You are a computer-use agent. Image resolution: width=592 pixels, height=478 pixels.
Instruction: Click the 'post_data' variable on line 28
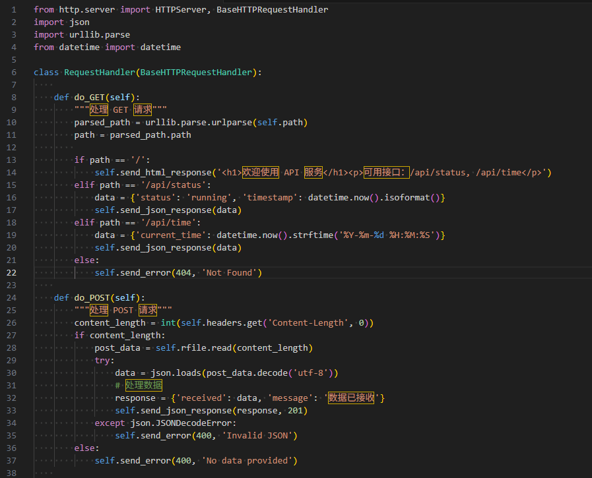(x=117, y=348)
